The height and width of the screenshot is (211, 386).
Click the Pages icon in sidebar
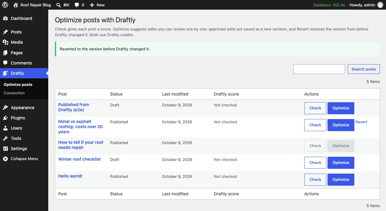(5, 53)
